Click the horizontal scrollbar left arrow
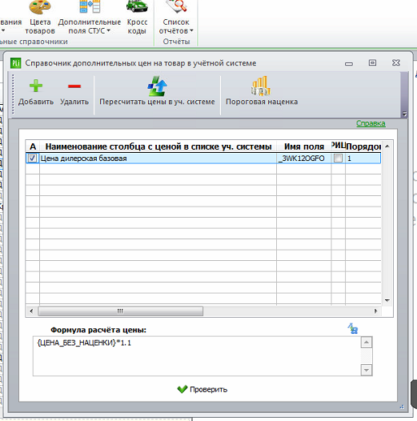The image size is (417, 421). 31,311
